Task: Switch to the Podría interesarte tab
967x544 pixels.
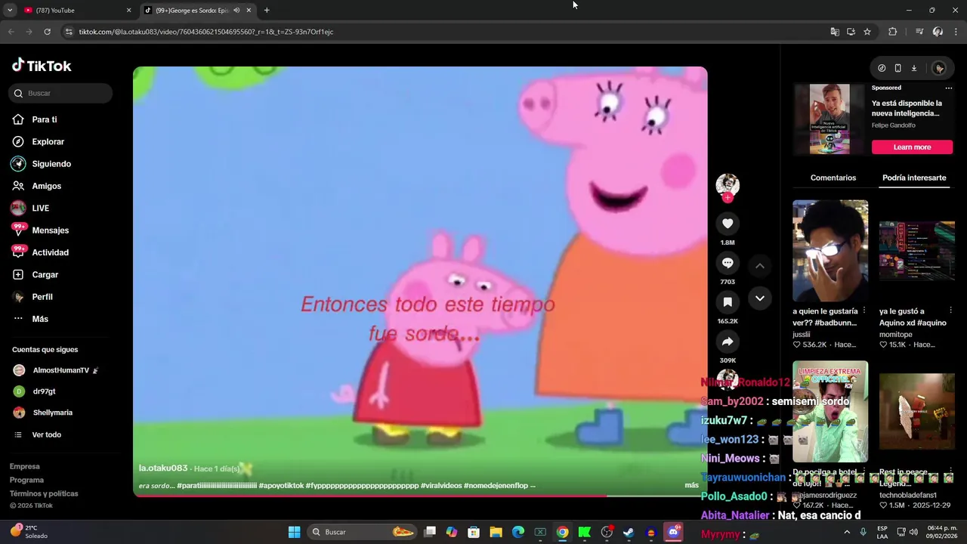Action: point(914,178)
